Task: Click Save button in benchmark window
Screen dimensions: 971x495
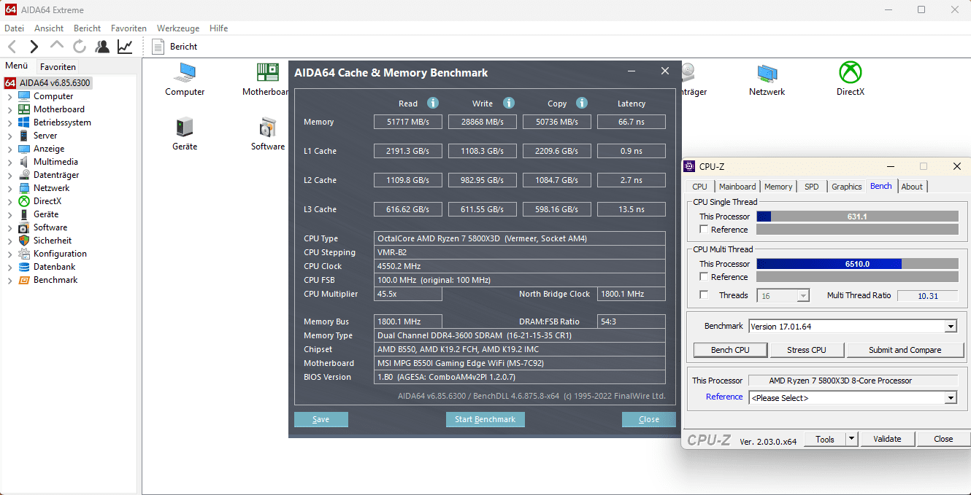Action: pos(321,419)
